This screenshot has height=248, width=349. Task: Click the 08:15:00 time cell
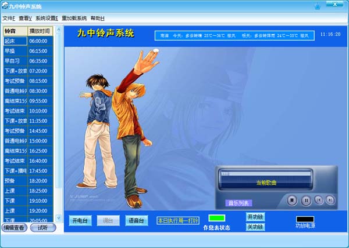(x=40, y=81)
